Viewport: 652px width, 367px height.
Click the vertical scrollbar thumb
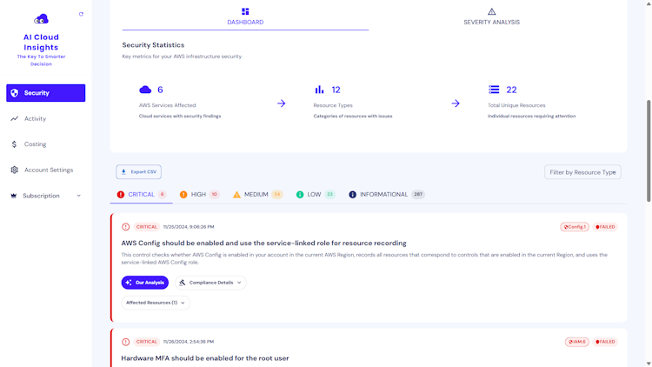[649, 151]
